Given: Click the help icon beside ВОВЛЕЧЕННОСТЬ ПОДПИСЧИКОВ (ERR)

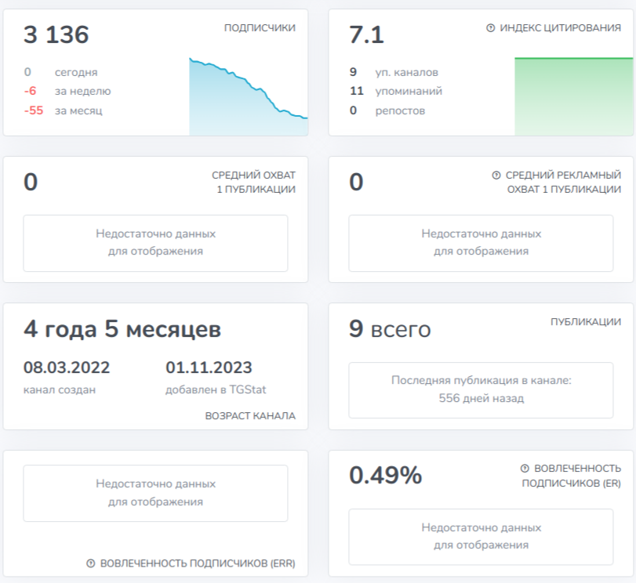Looking at the screenshot, I should (90, 563).
